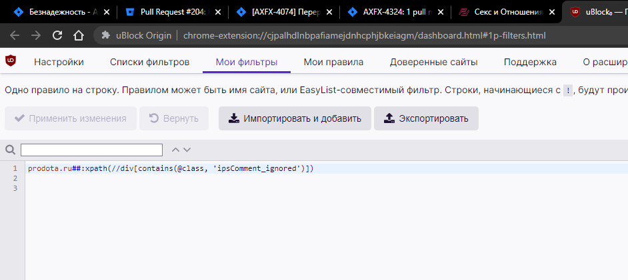
Task: Click the uBlock Origin shield logo
Action: coord(11,61)
